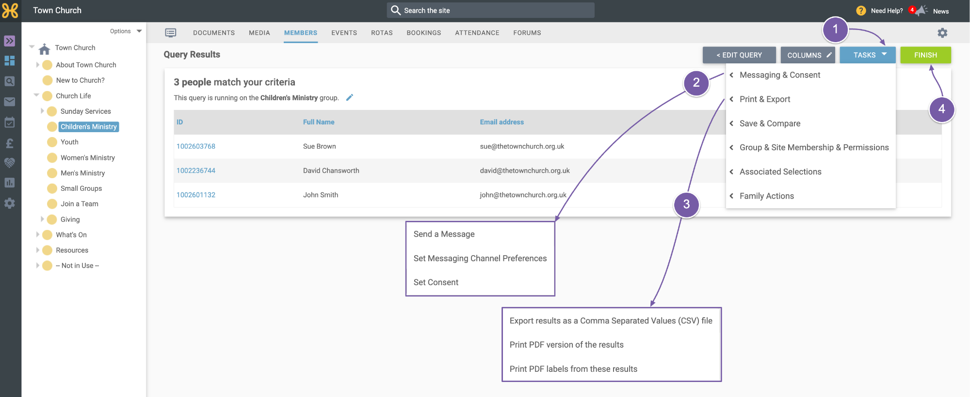Sort by Email address column header
This screenshot has height=397, width=970.
click(x=502, y=122)
